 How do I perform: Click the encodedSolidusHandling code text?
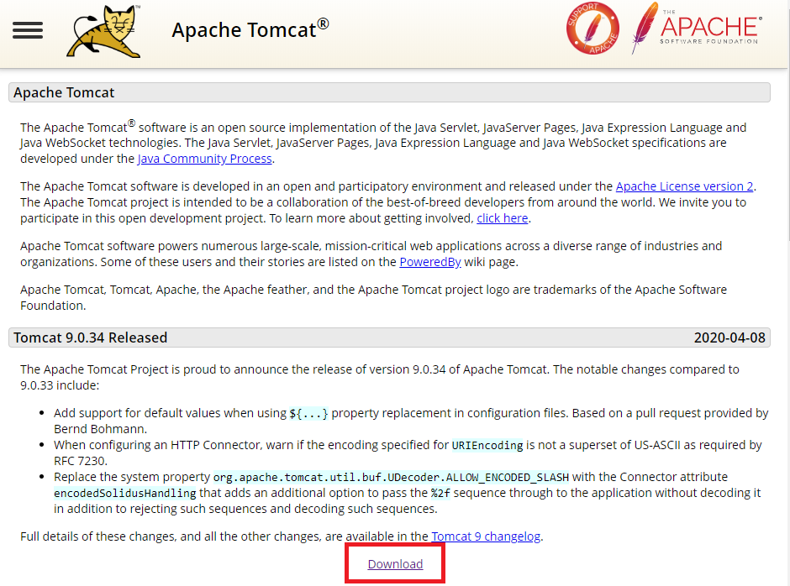(x=125, y=493)
